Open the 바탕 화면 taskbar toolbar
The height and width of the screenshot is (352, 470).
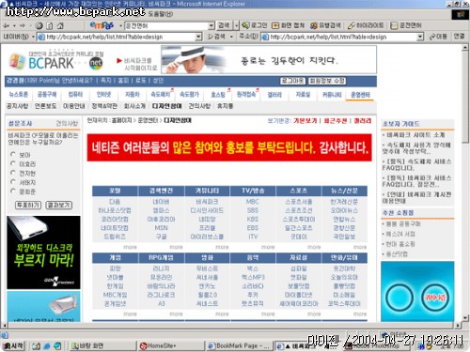tap(87, 345)
